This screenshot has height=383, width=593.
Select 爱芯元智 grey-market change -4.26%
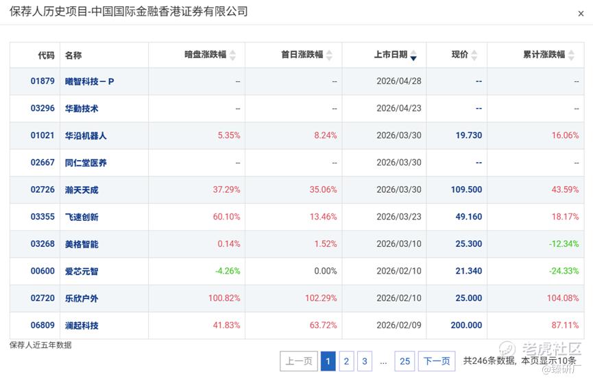pyautogui.click(x=228, y=272)
